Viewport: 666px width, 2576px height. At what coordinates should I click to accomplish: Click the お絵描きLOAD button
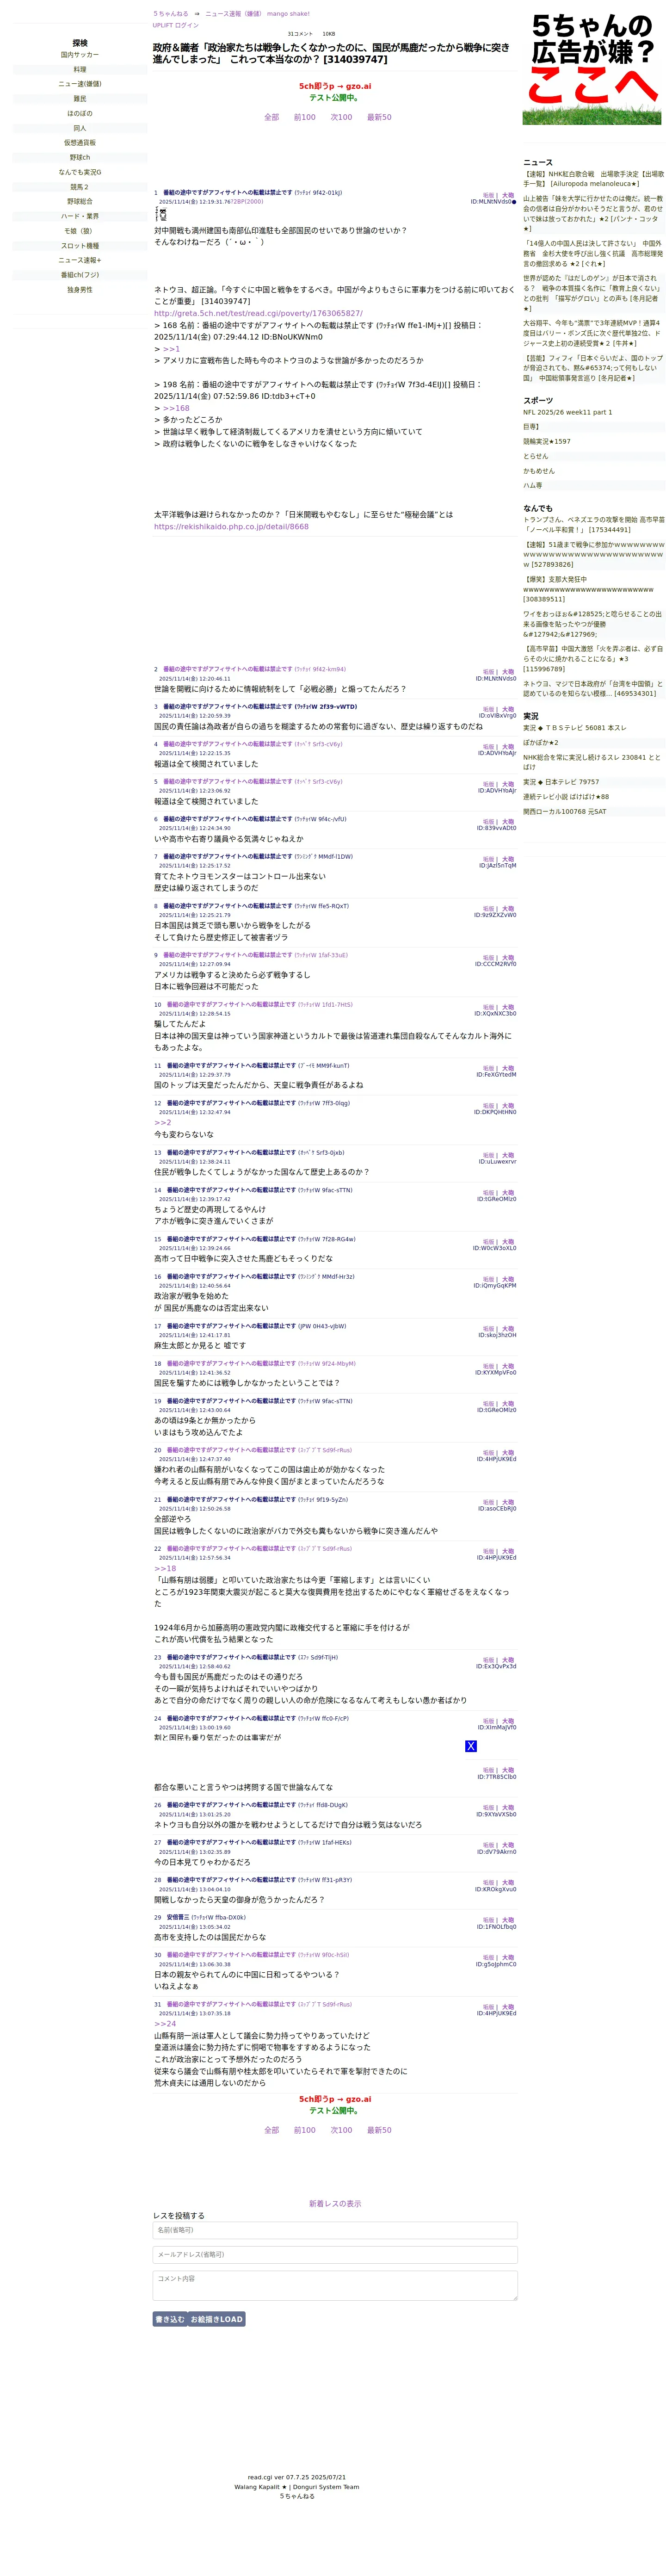tap(217, 2319)
